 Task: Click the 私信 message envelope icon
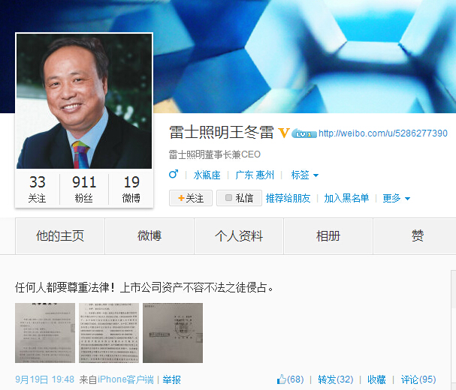228,198
